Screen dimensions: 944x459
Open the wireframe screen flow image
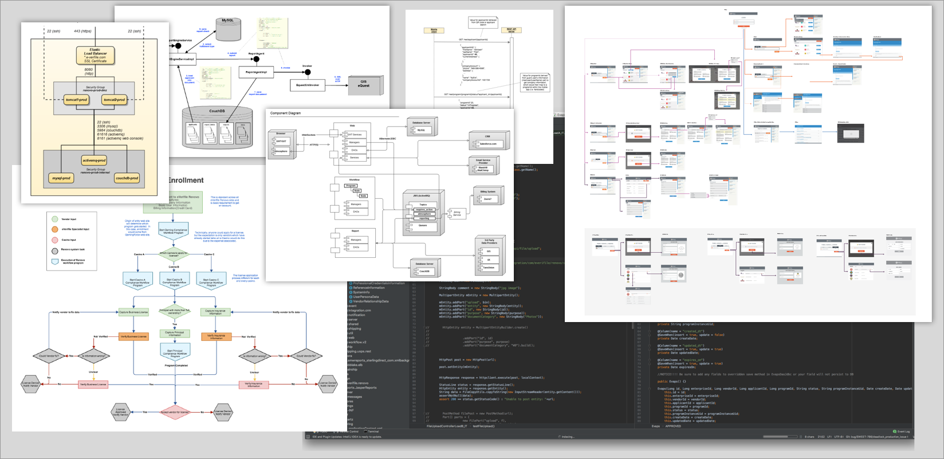748,164
